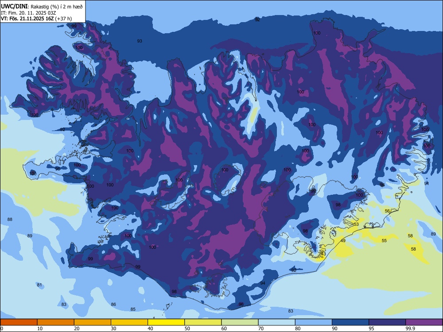The width and height of the screenshot is (443, 332).
Task: Click the offshore value '85'
Action: [133, 309]
